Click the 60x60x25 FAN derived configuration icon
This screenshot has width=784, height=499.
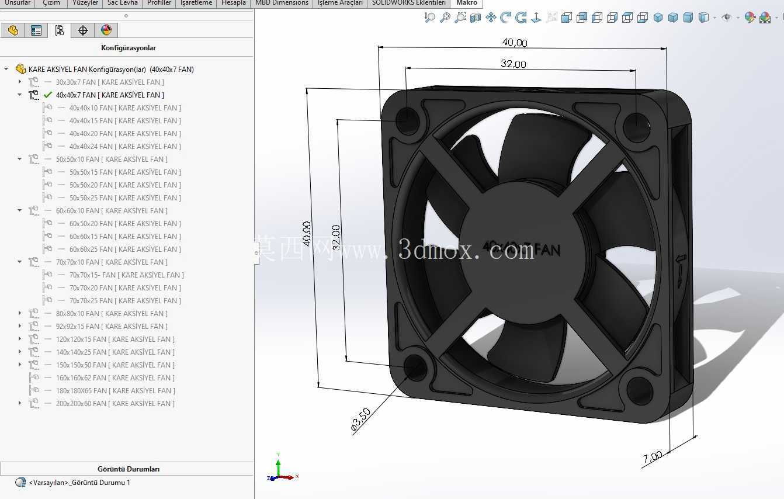point(47,249)
